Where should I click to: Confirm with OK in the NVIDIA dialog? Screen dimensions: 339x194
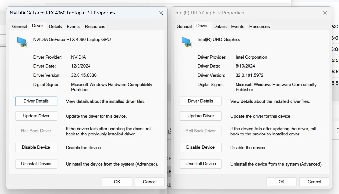pos(117,182)
